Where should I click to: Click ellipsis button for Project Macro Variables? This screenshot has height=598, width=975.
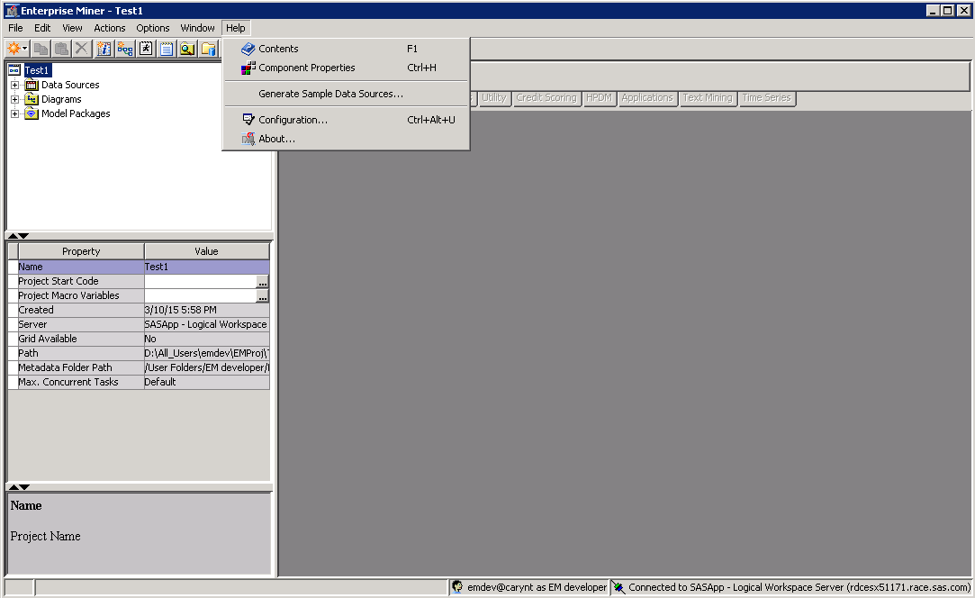pyautogui.click(x=262, y=296)
